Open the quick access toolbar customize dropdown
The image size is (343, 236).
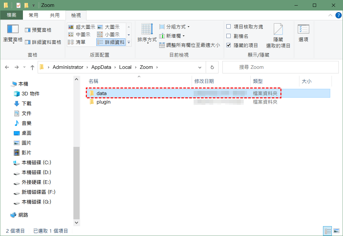click(33, 5)
